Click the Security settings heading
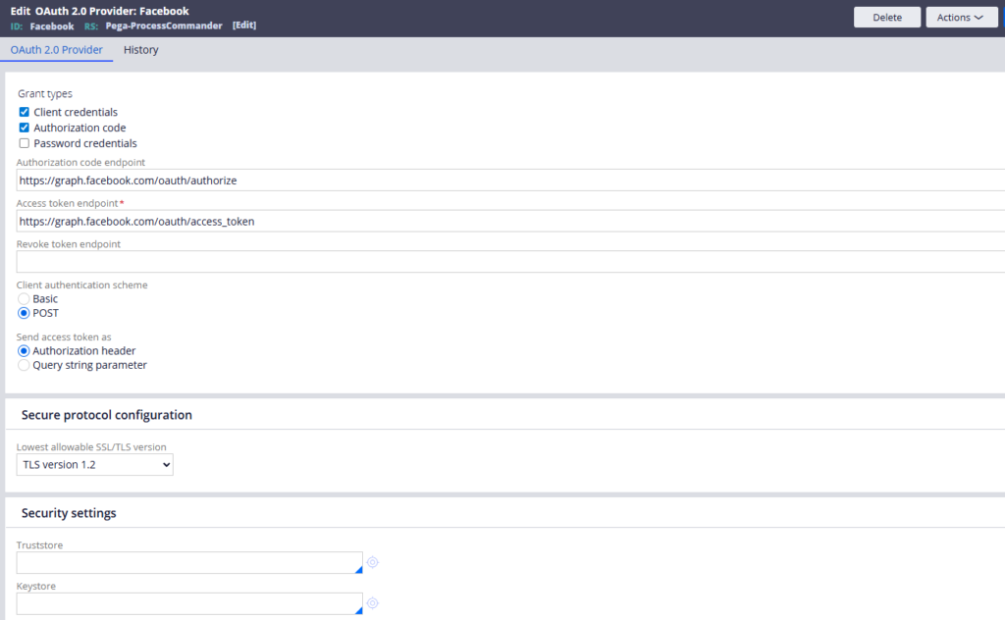This screenshot has height=620, width=1005. pyautogui.click(x=69, y=513)
